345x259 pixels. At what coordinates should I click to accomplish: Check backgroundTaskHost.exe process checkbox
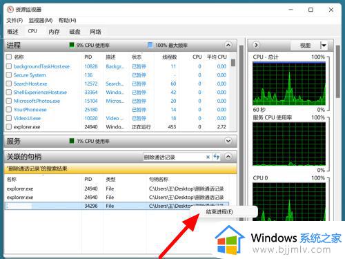point(9,66)
